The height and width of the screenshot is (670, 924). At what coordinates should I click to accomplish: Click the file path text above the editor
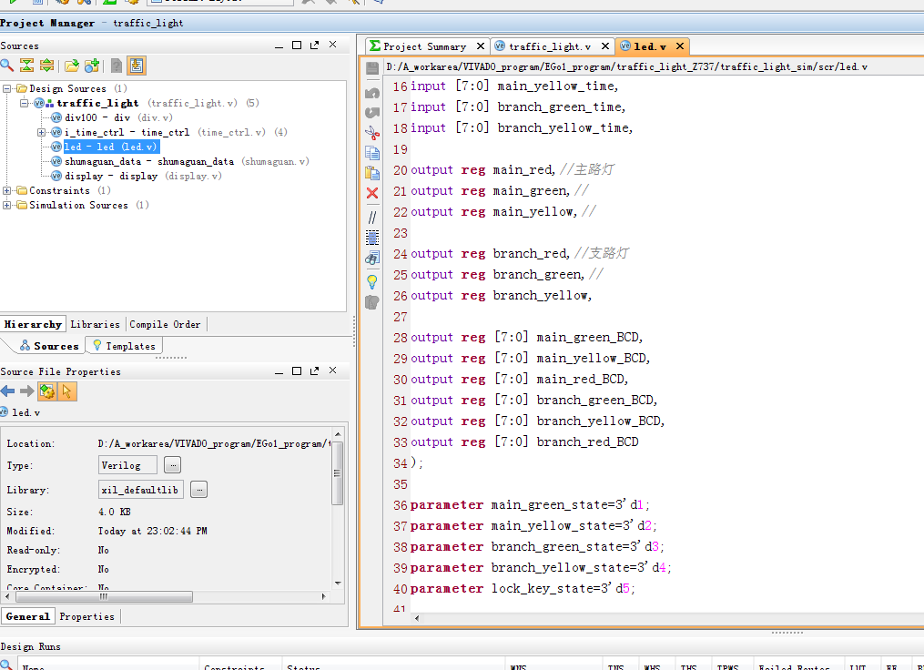click(x=627, y=66)
